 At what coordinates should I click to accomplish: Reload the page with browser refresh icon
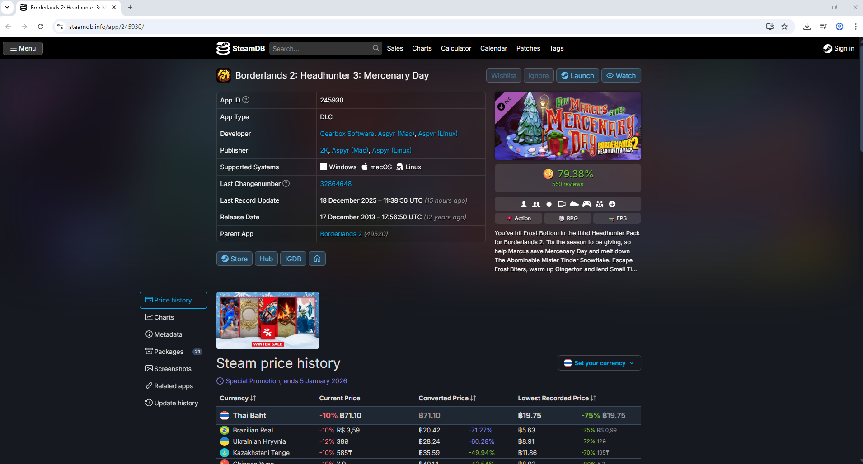[x=41, y=27]
